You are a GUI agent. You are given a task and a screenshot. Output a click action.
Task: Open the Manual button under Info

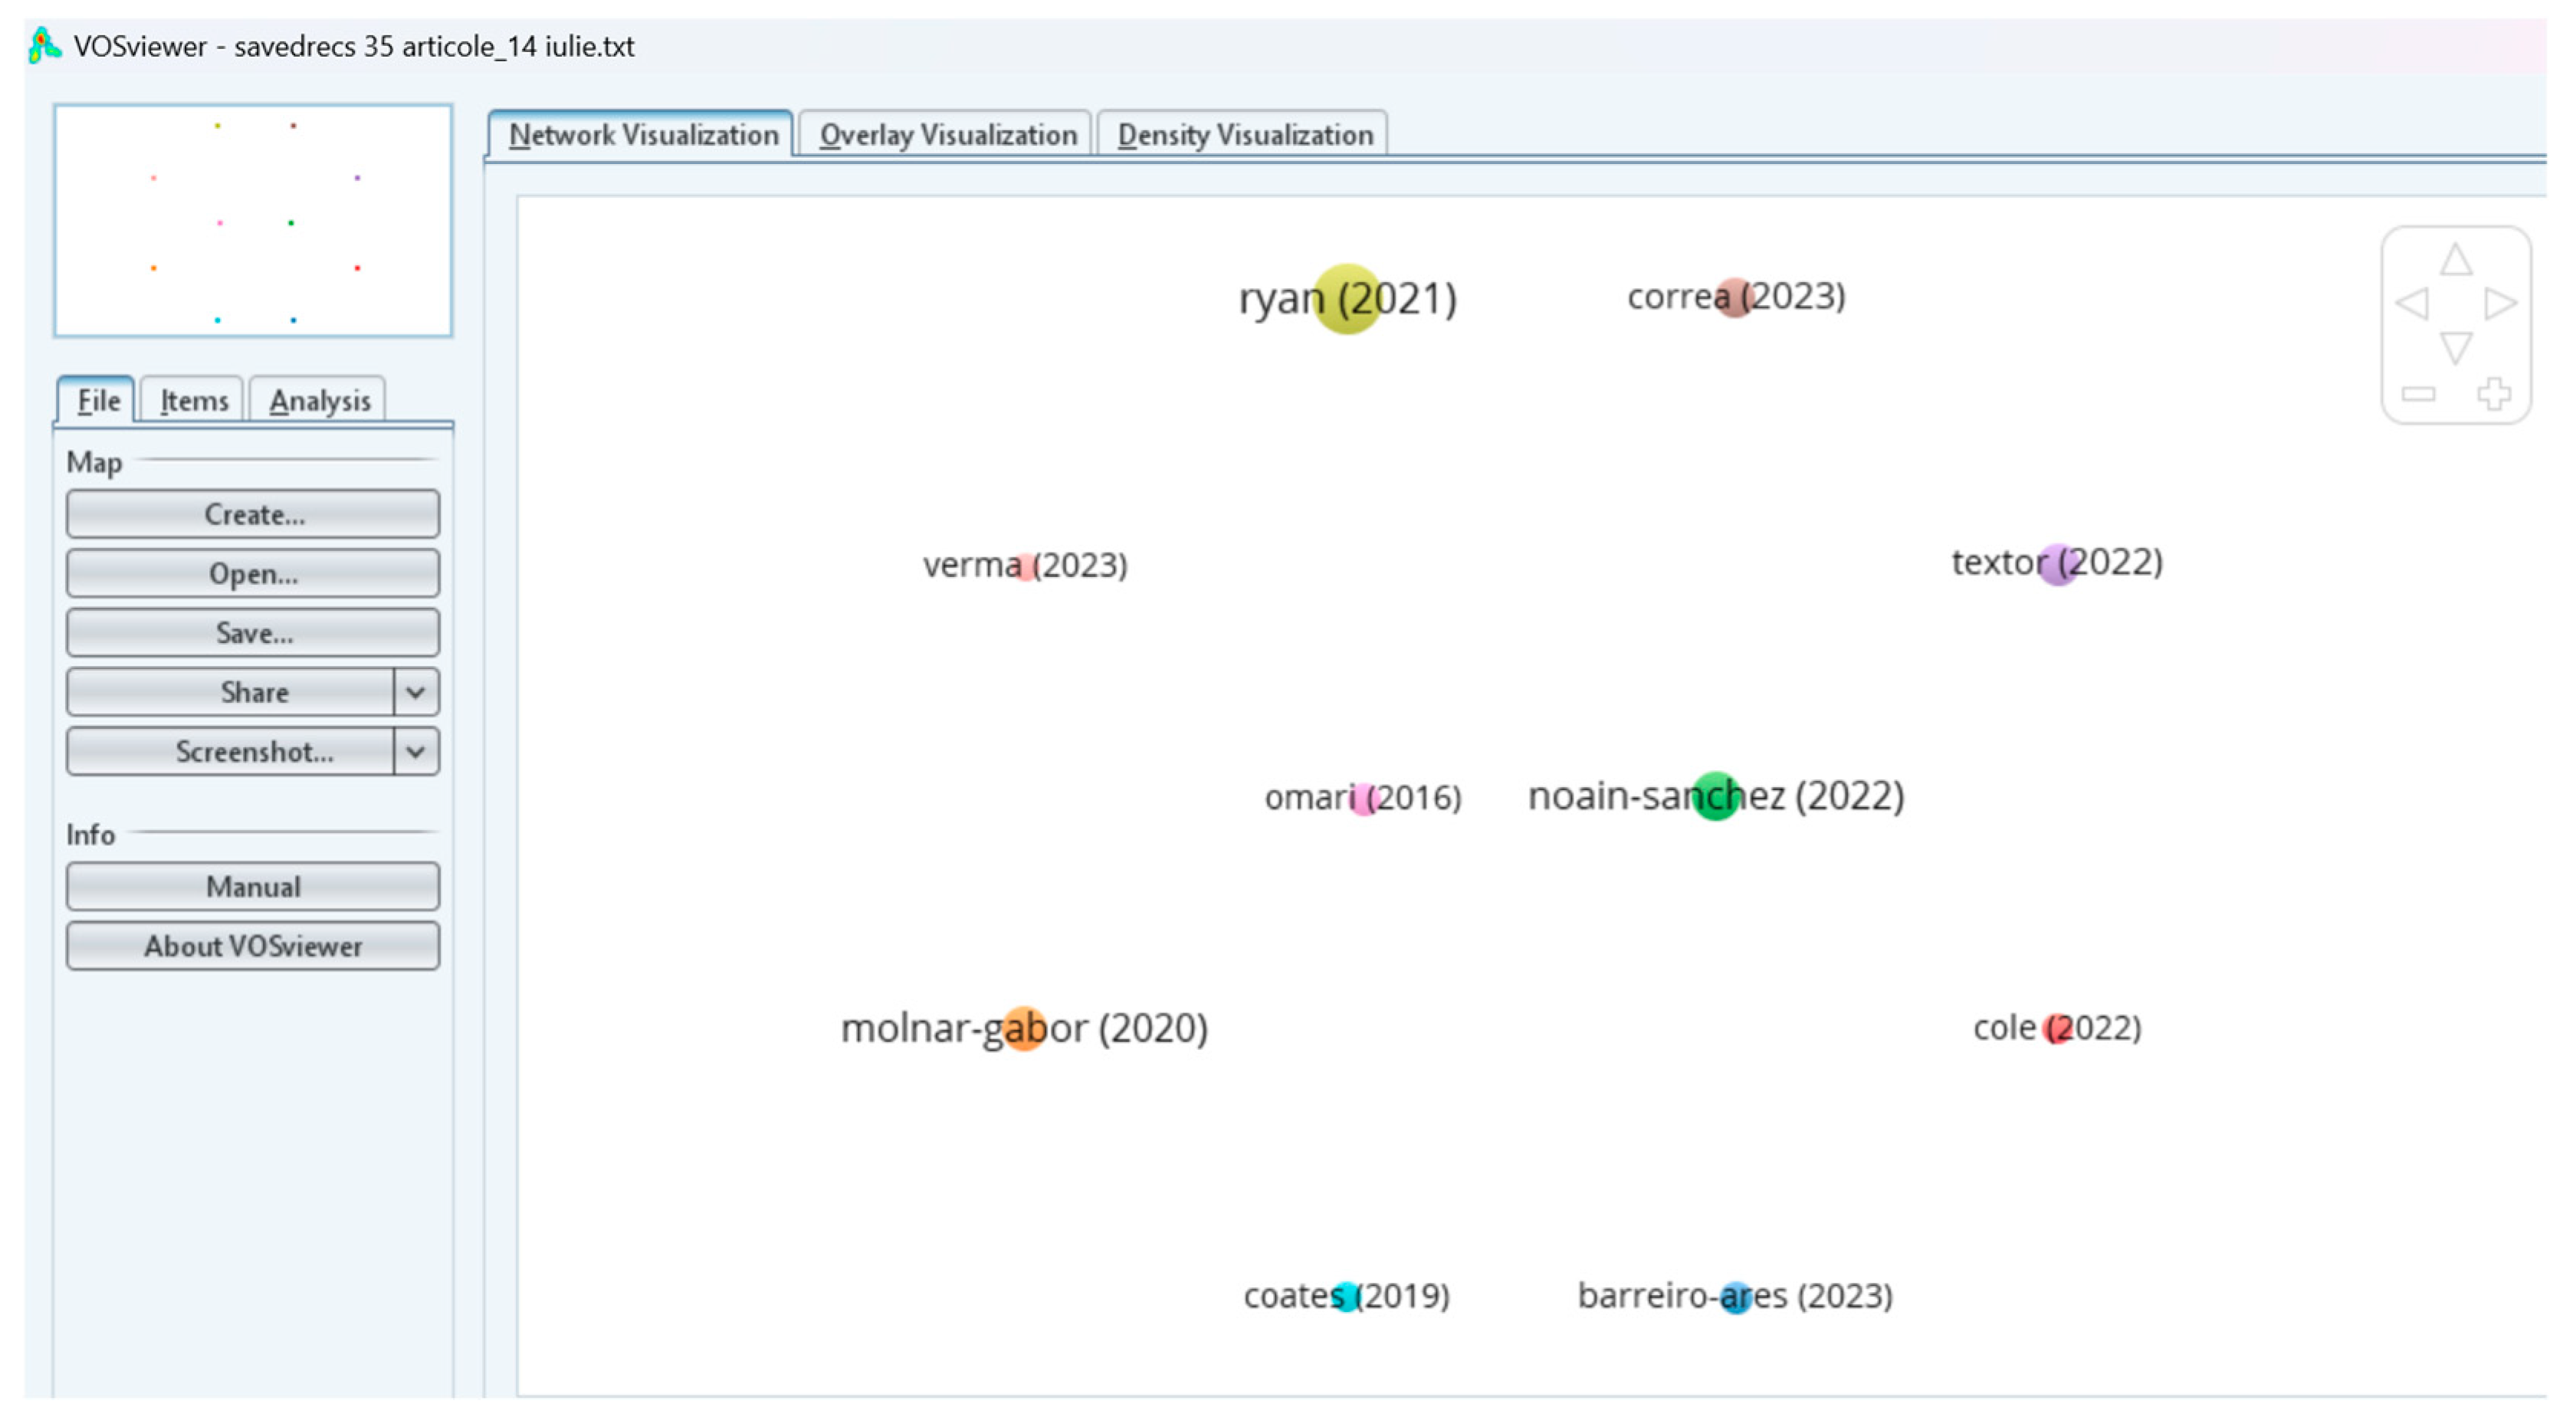pos(253,887)
